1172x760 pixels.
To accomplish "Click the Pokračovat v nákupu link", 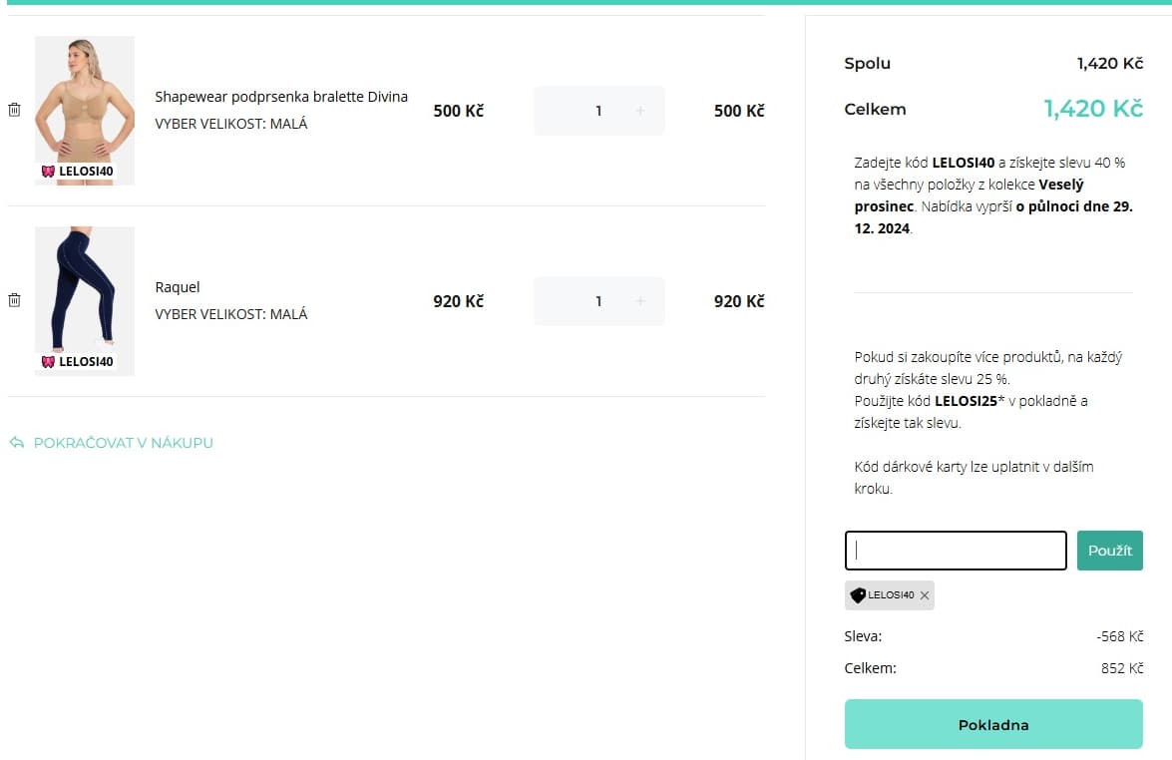I will coord(124,443).
